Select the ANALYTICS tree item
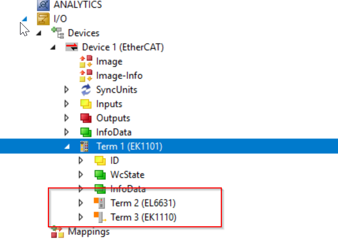The image size is (338, 252). (x=78, y=5)
